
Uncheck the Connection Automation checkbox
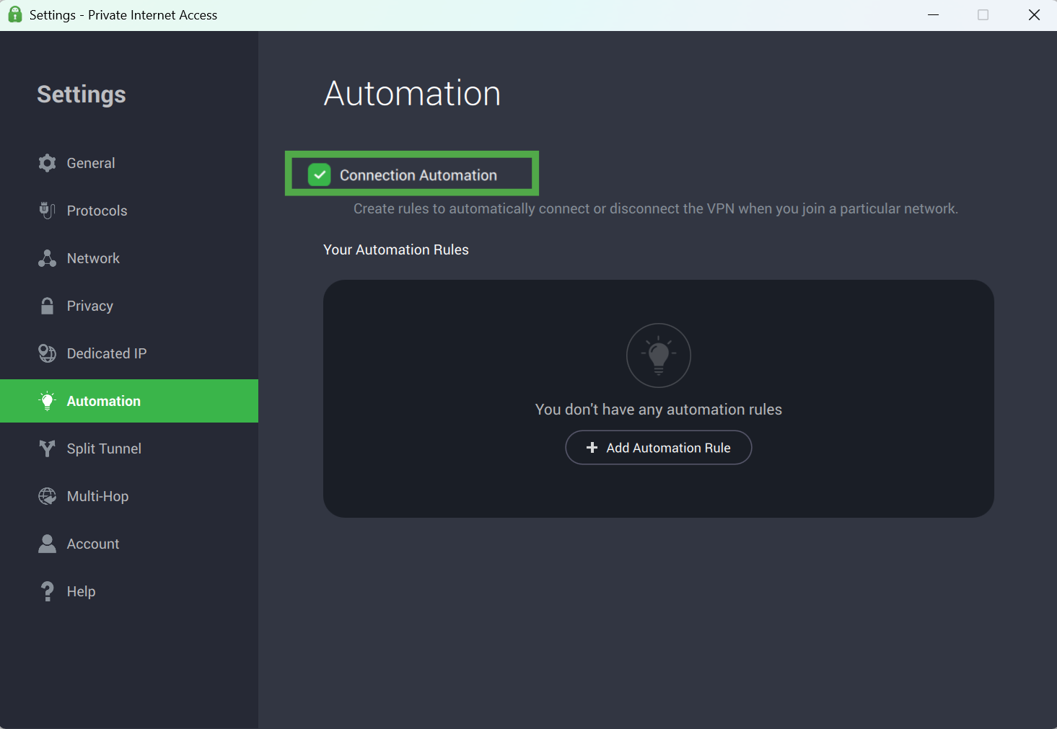click(319, 174)
